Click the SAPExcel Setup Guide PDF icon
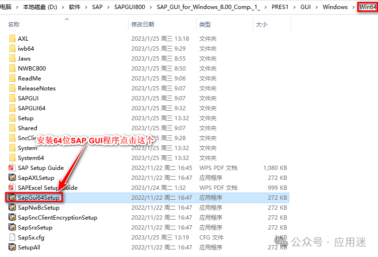This screenshot has width=378, height=257. [x=12, y=188]
